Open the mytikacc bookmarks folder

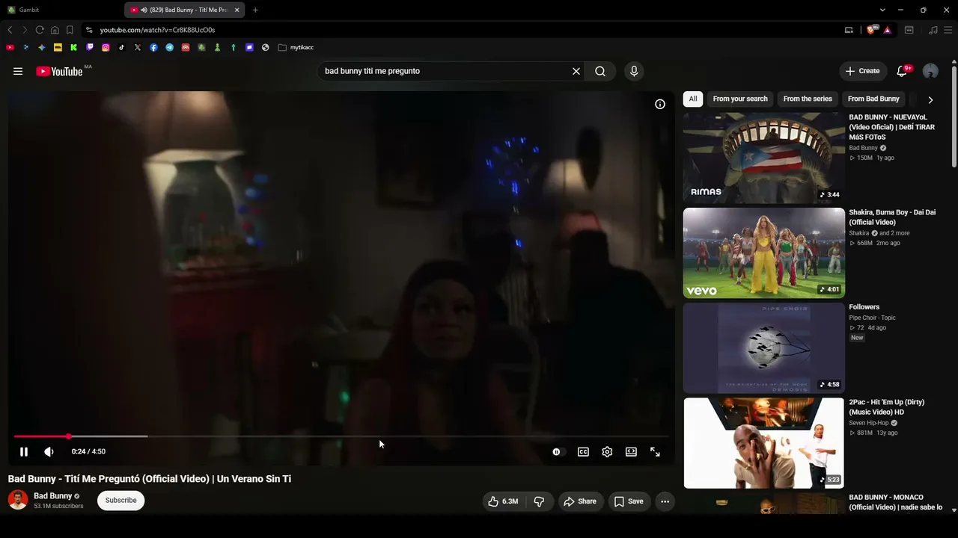[296, 47]
